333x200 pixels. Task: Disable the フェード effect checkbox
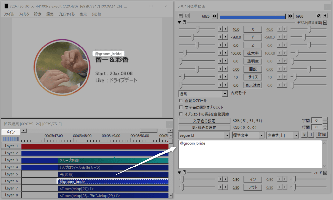[x=325, y=173]
